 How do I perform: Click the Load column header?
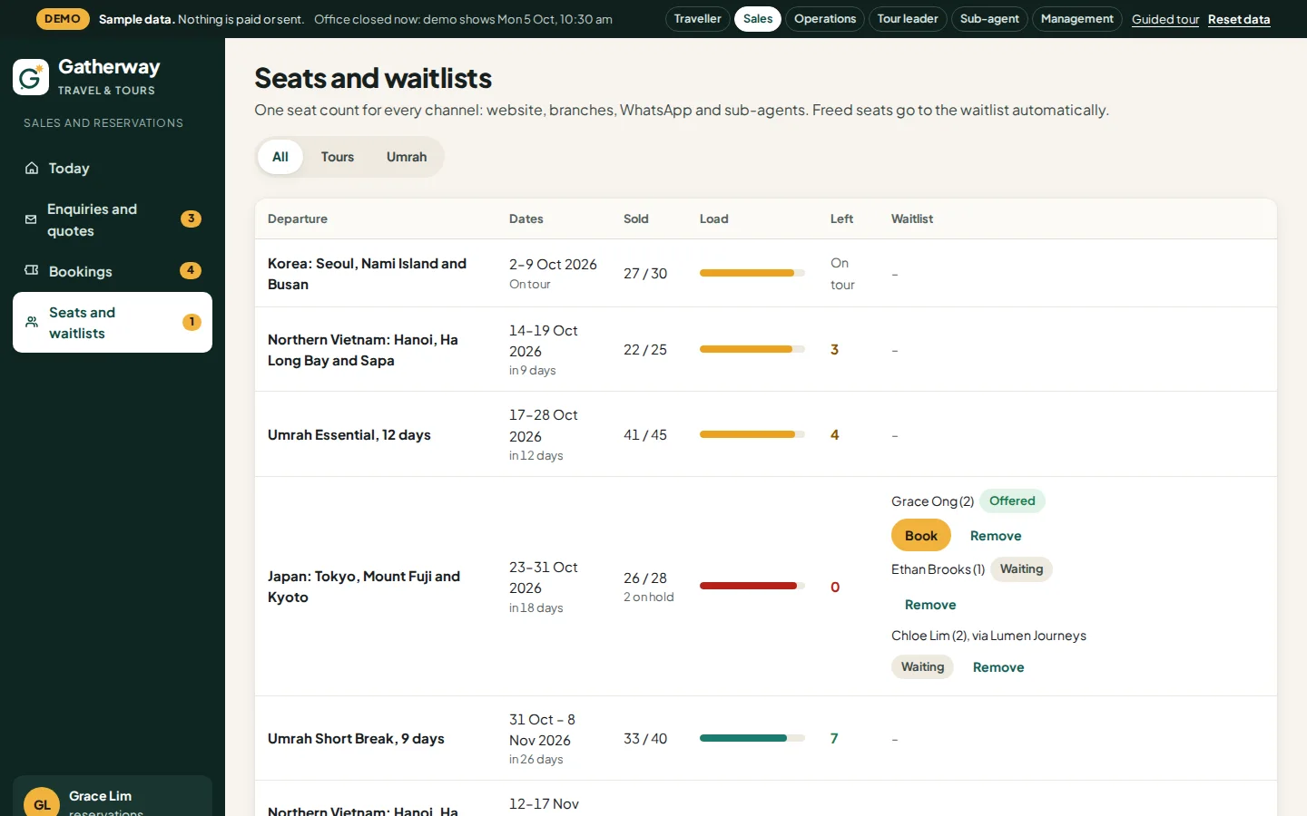(x=714, y=219)
